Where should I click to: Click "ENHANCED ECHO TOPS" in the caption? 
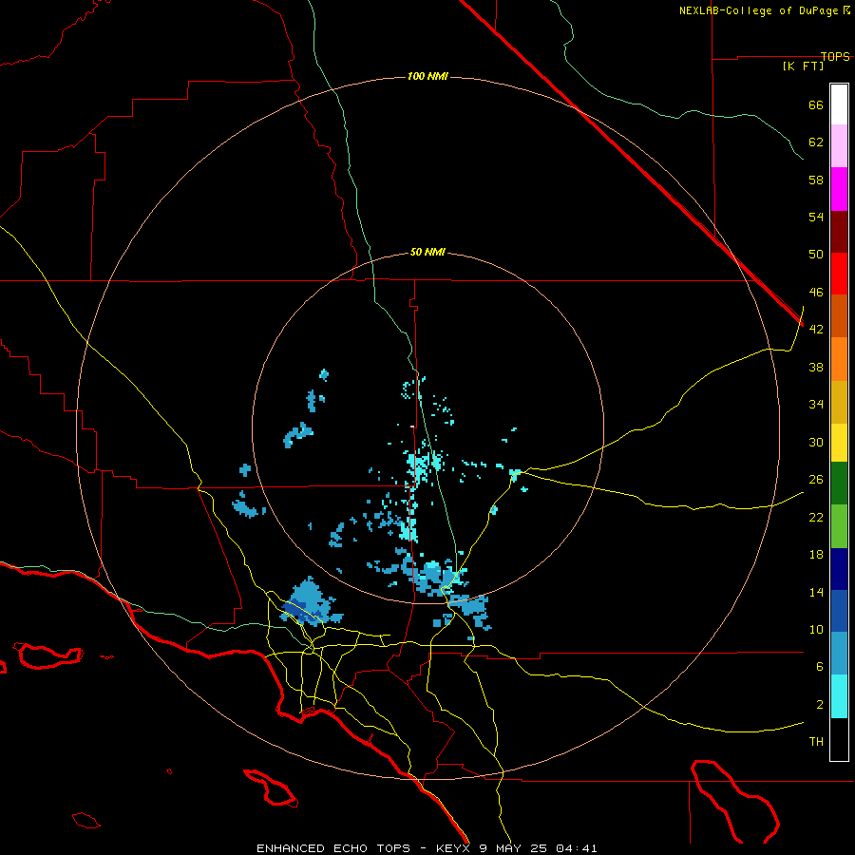point(333,848)
